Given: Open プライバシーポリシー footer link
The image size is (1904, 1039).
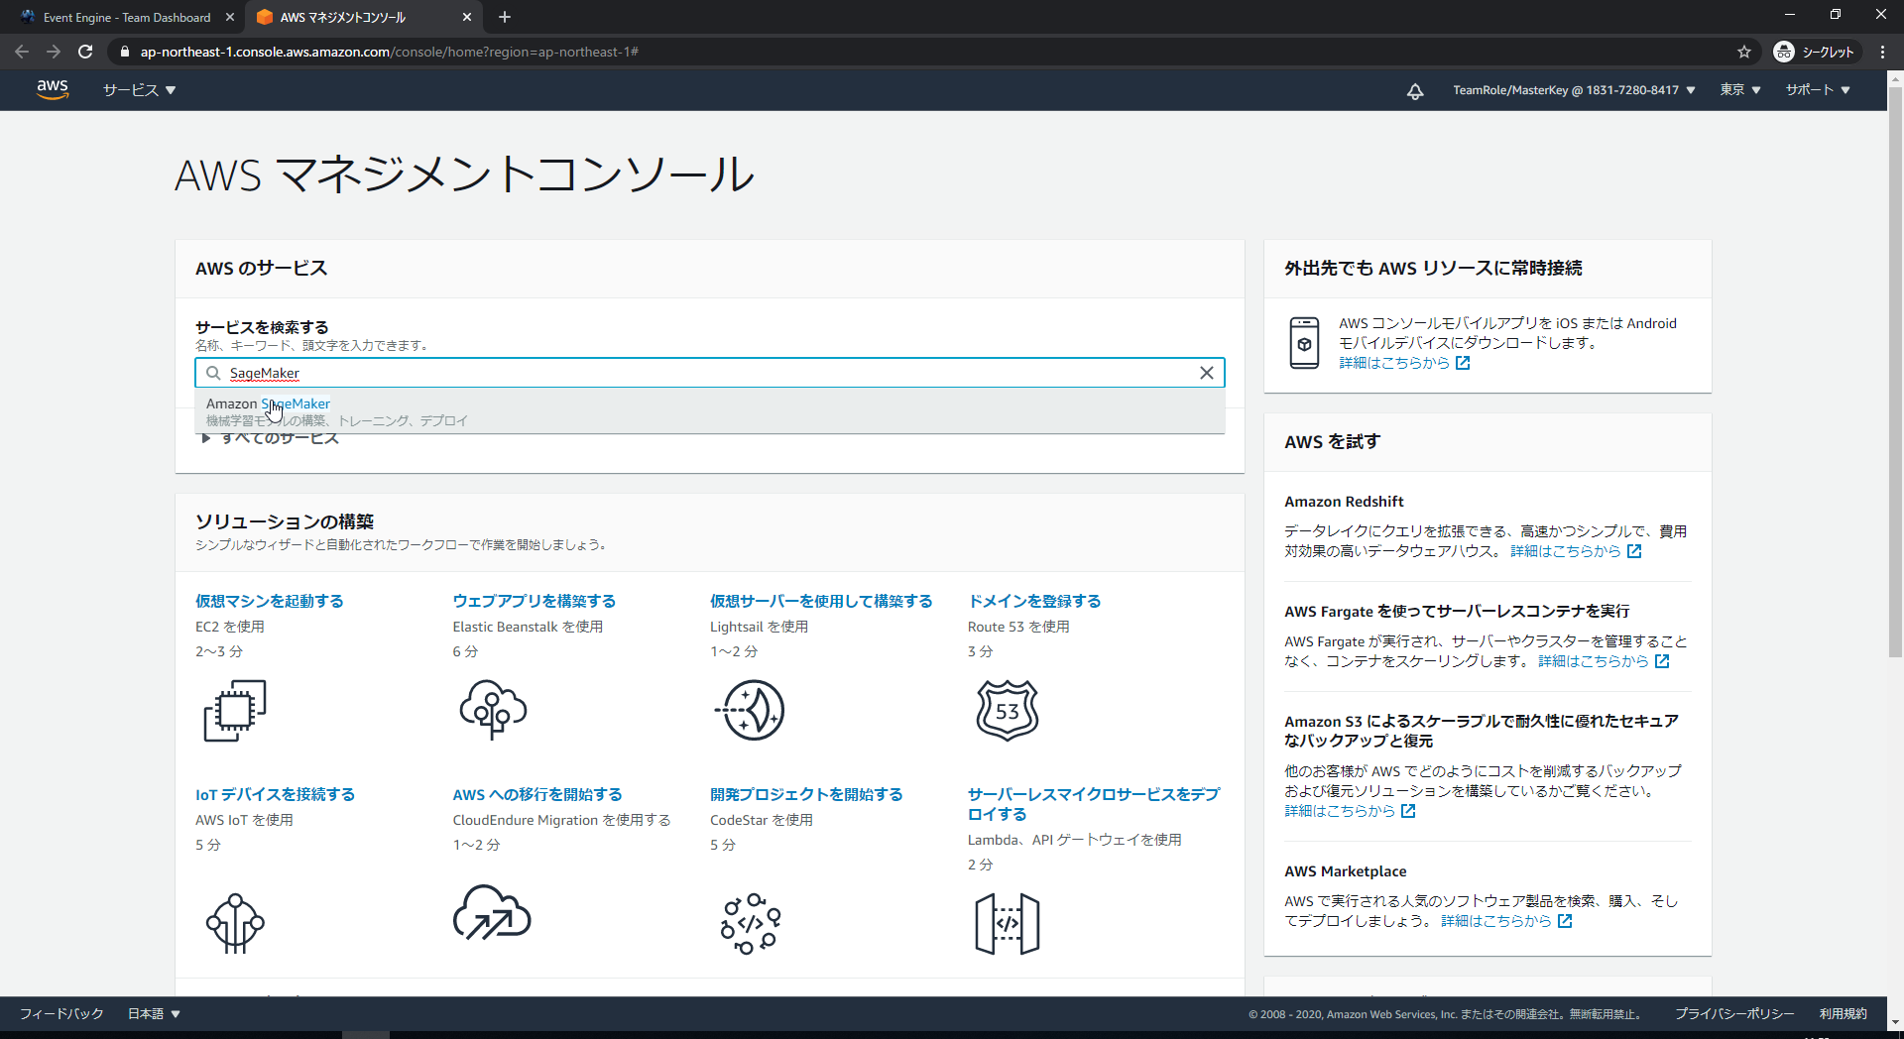Looking at the screenshot, I should pyautogui.click(x=1734, y=1013).
